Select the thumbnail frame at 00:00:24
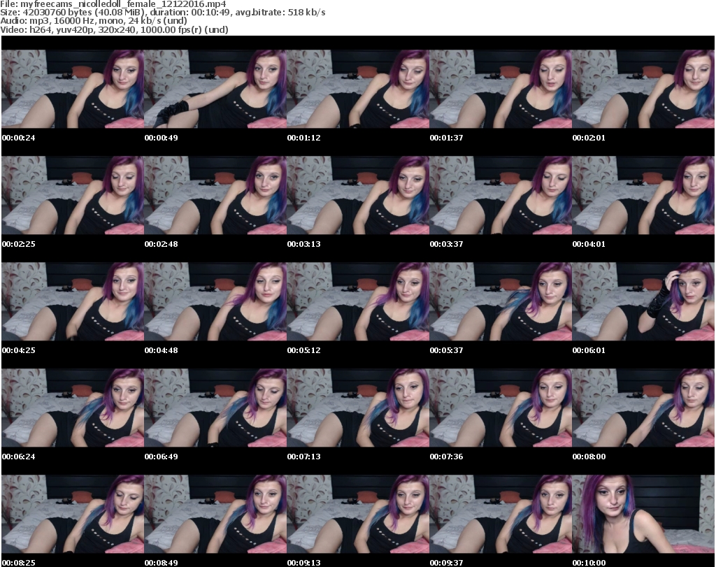 coord(73,89)
